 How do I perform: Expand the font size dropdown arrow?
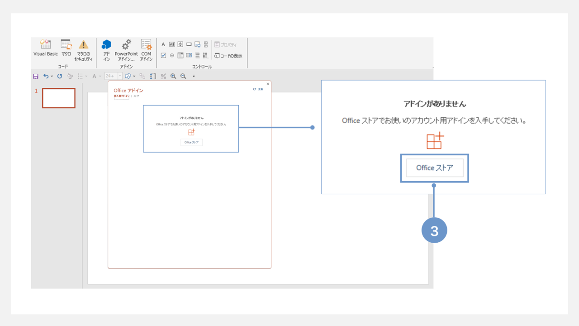click(x=120, y=77)
